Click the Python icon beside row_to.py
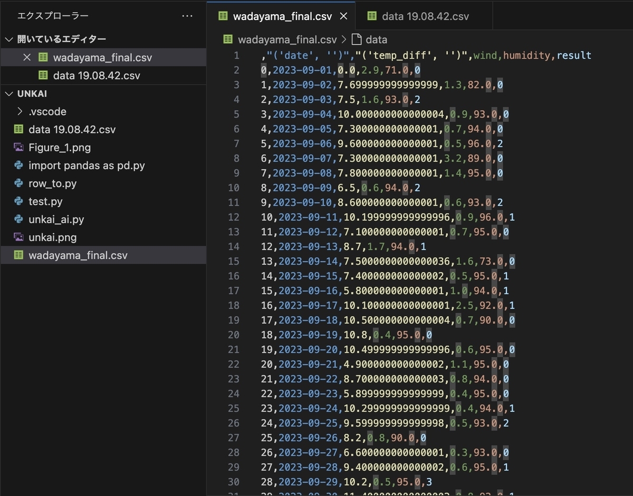 (x=18, y=183)
